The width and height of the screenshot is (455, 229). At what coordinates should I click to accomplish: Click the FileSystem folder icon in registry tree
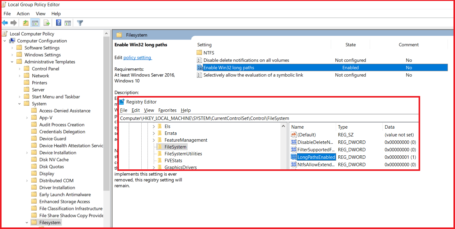(160, 147)
